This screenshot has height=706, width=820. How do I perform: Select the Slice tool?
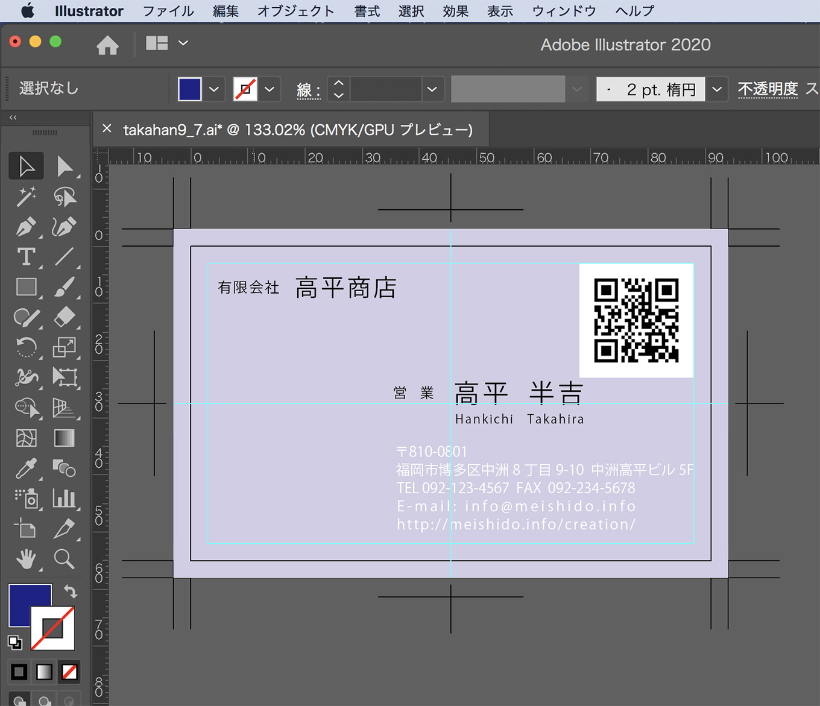[x=65, y=528]
